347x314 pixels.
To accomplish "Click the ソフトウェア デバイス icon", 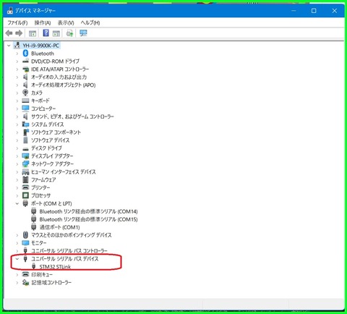I will (x=25, y=140).
